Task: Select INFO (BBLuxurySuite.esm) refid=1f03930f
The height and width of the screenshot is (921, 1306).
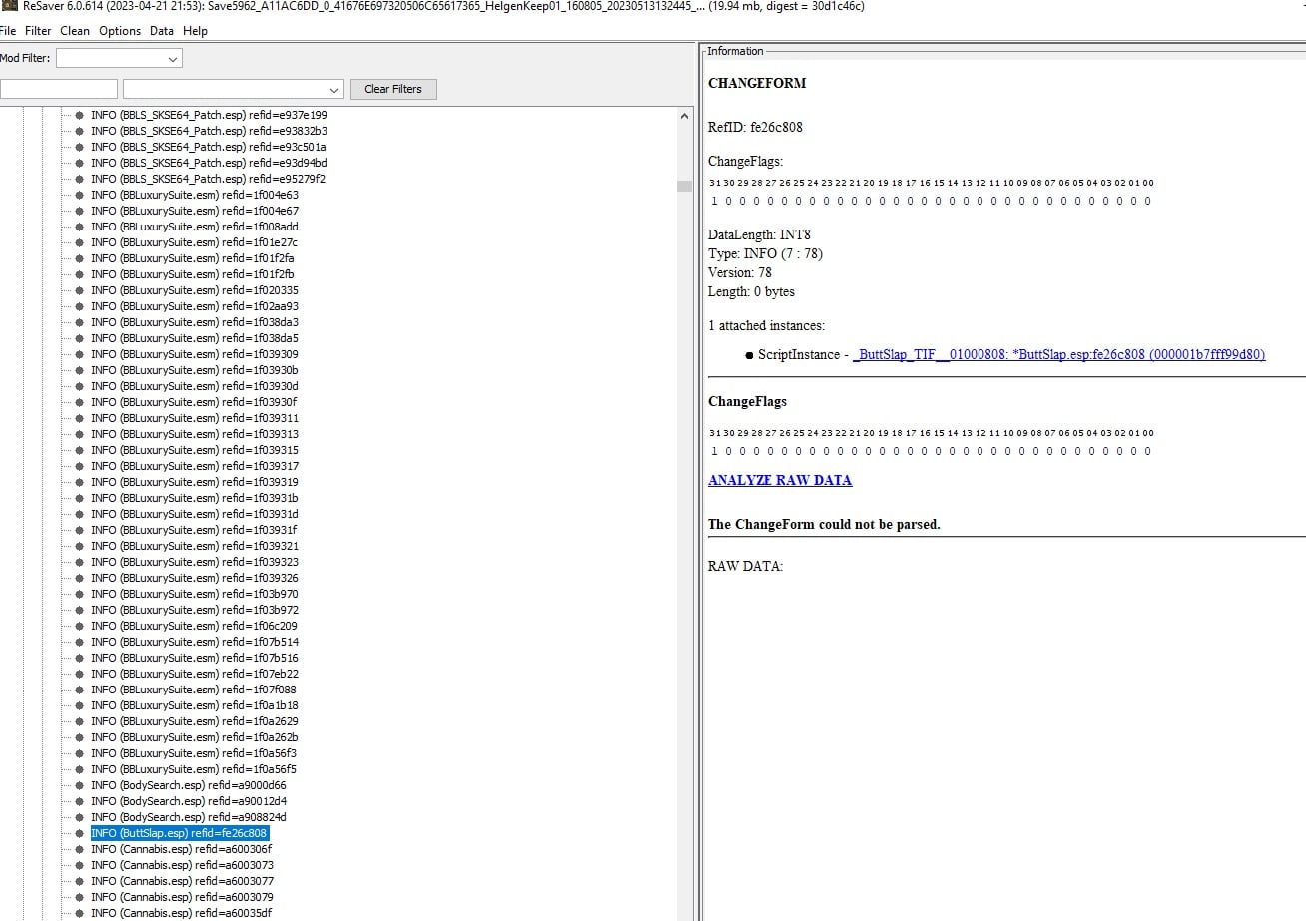Action: tap(195, 402)
